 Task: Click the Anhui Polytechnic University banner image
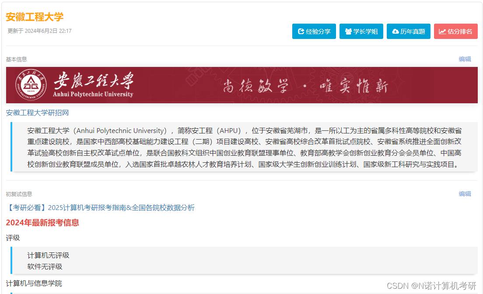coord(242,85)
